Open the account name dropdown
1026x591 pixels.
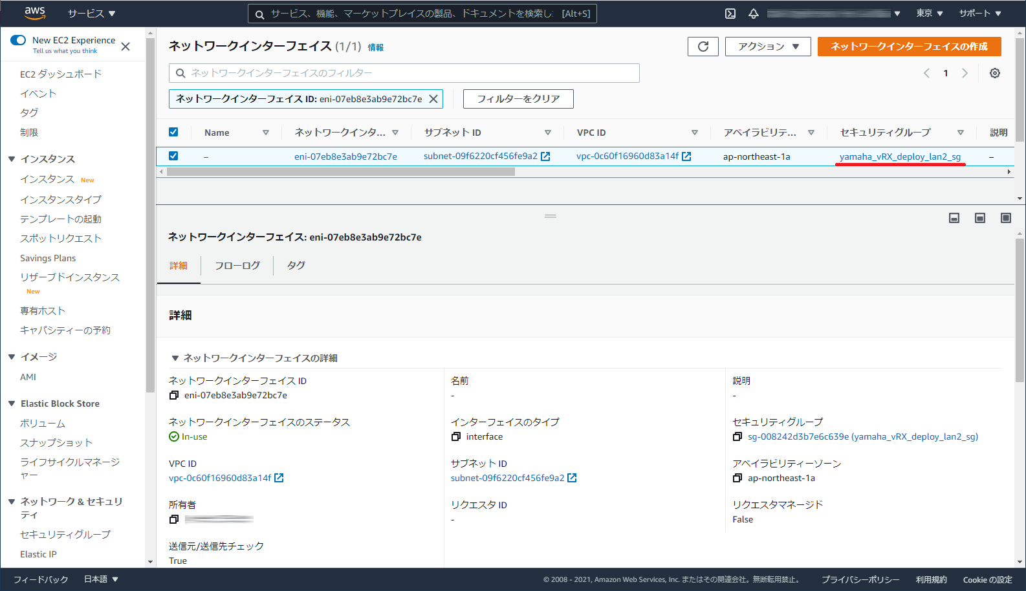[834, 14]
